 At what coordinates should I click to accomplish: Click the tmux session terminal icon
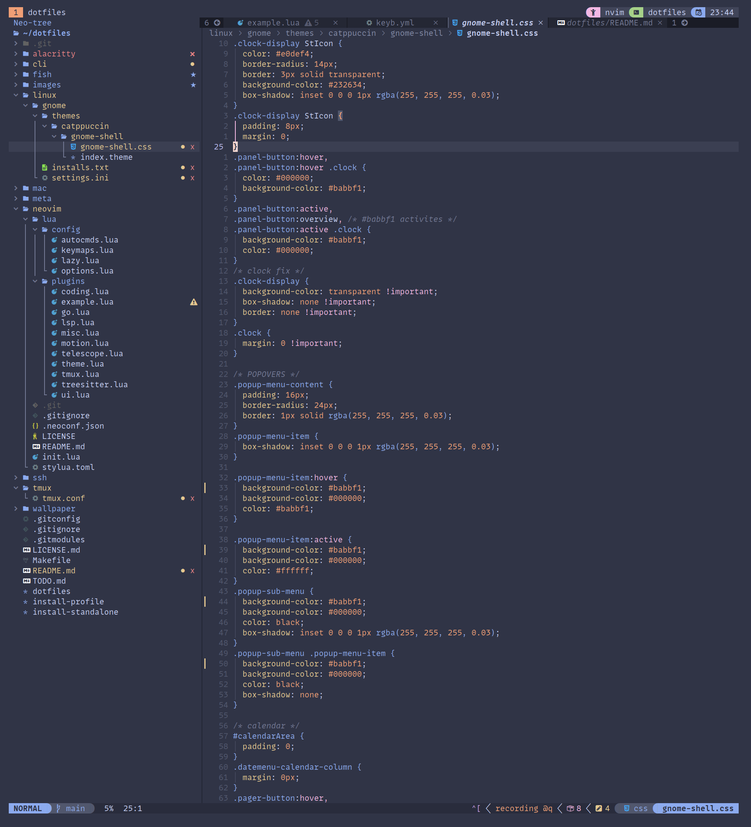(636, 12)
